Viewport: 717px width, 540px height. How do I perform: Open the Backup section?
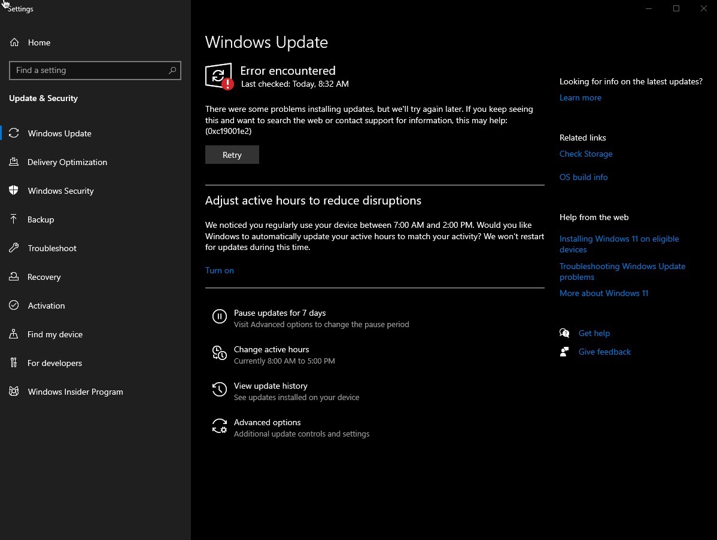pos(95,219)
